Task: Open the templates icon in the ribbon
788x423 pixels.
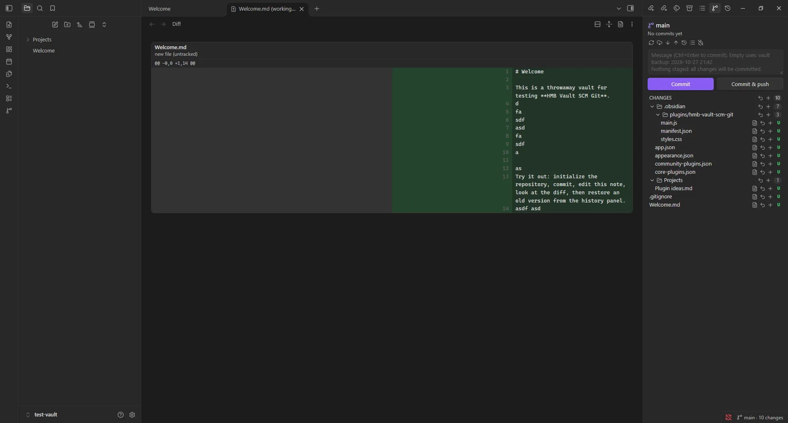Action: [9, 74]
